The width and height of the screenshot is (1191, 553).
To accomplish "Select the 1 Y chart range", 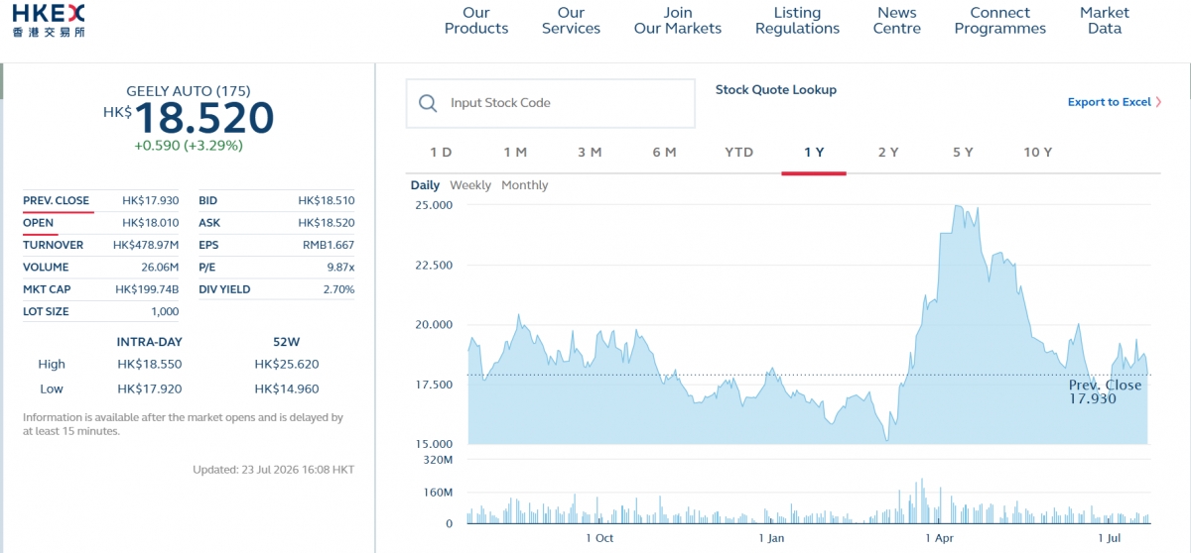I will click(x=814, y=152).
